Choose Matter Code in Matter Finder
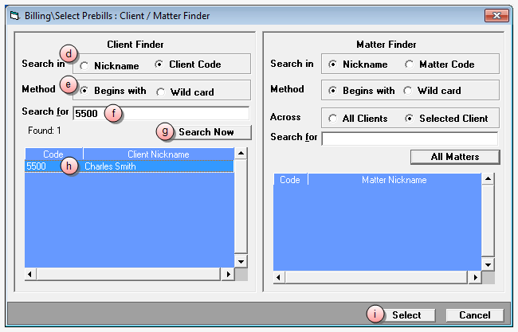Viewport: 518px width, 332px height. [410, 64]
